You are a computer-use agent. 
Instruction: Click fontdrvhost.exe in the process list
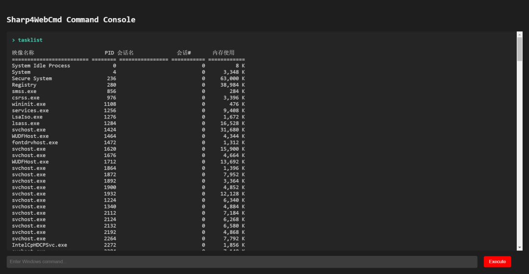point(35,142)
